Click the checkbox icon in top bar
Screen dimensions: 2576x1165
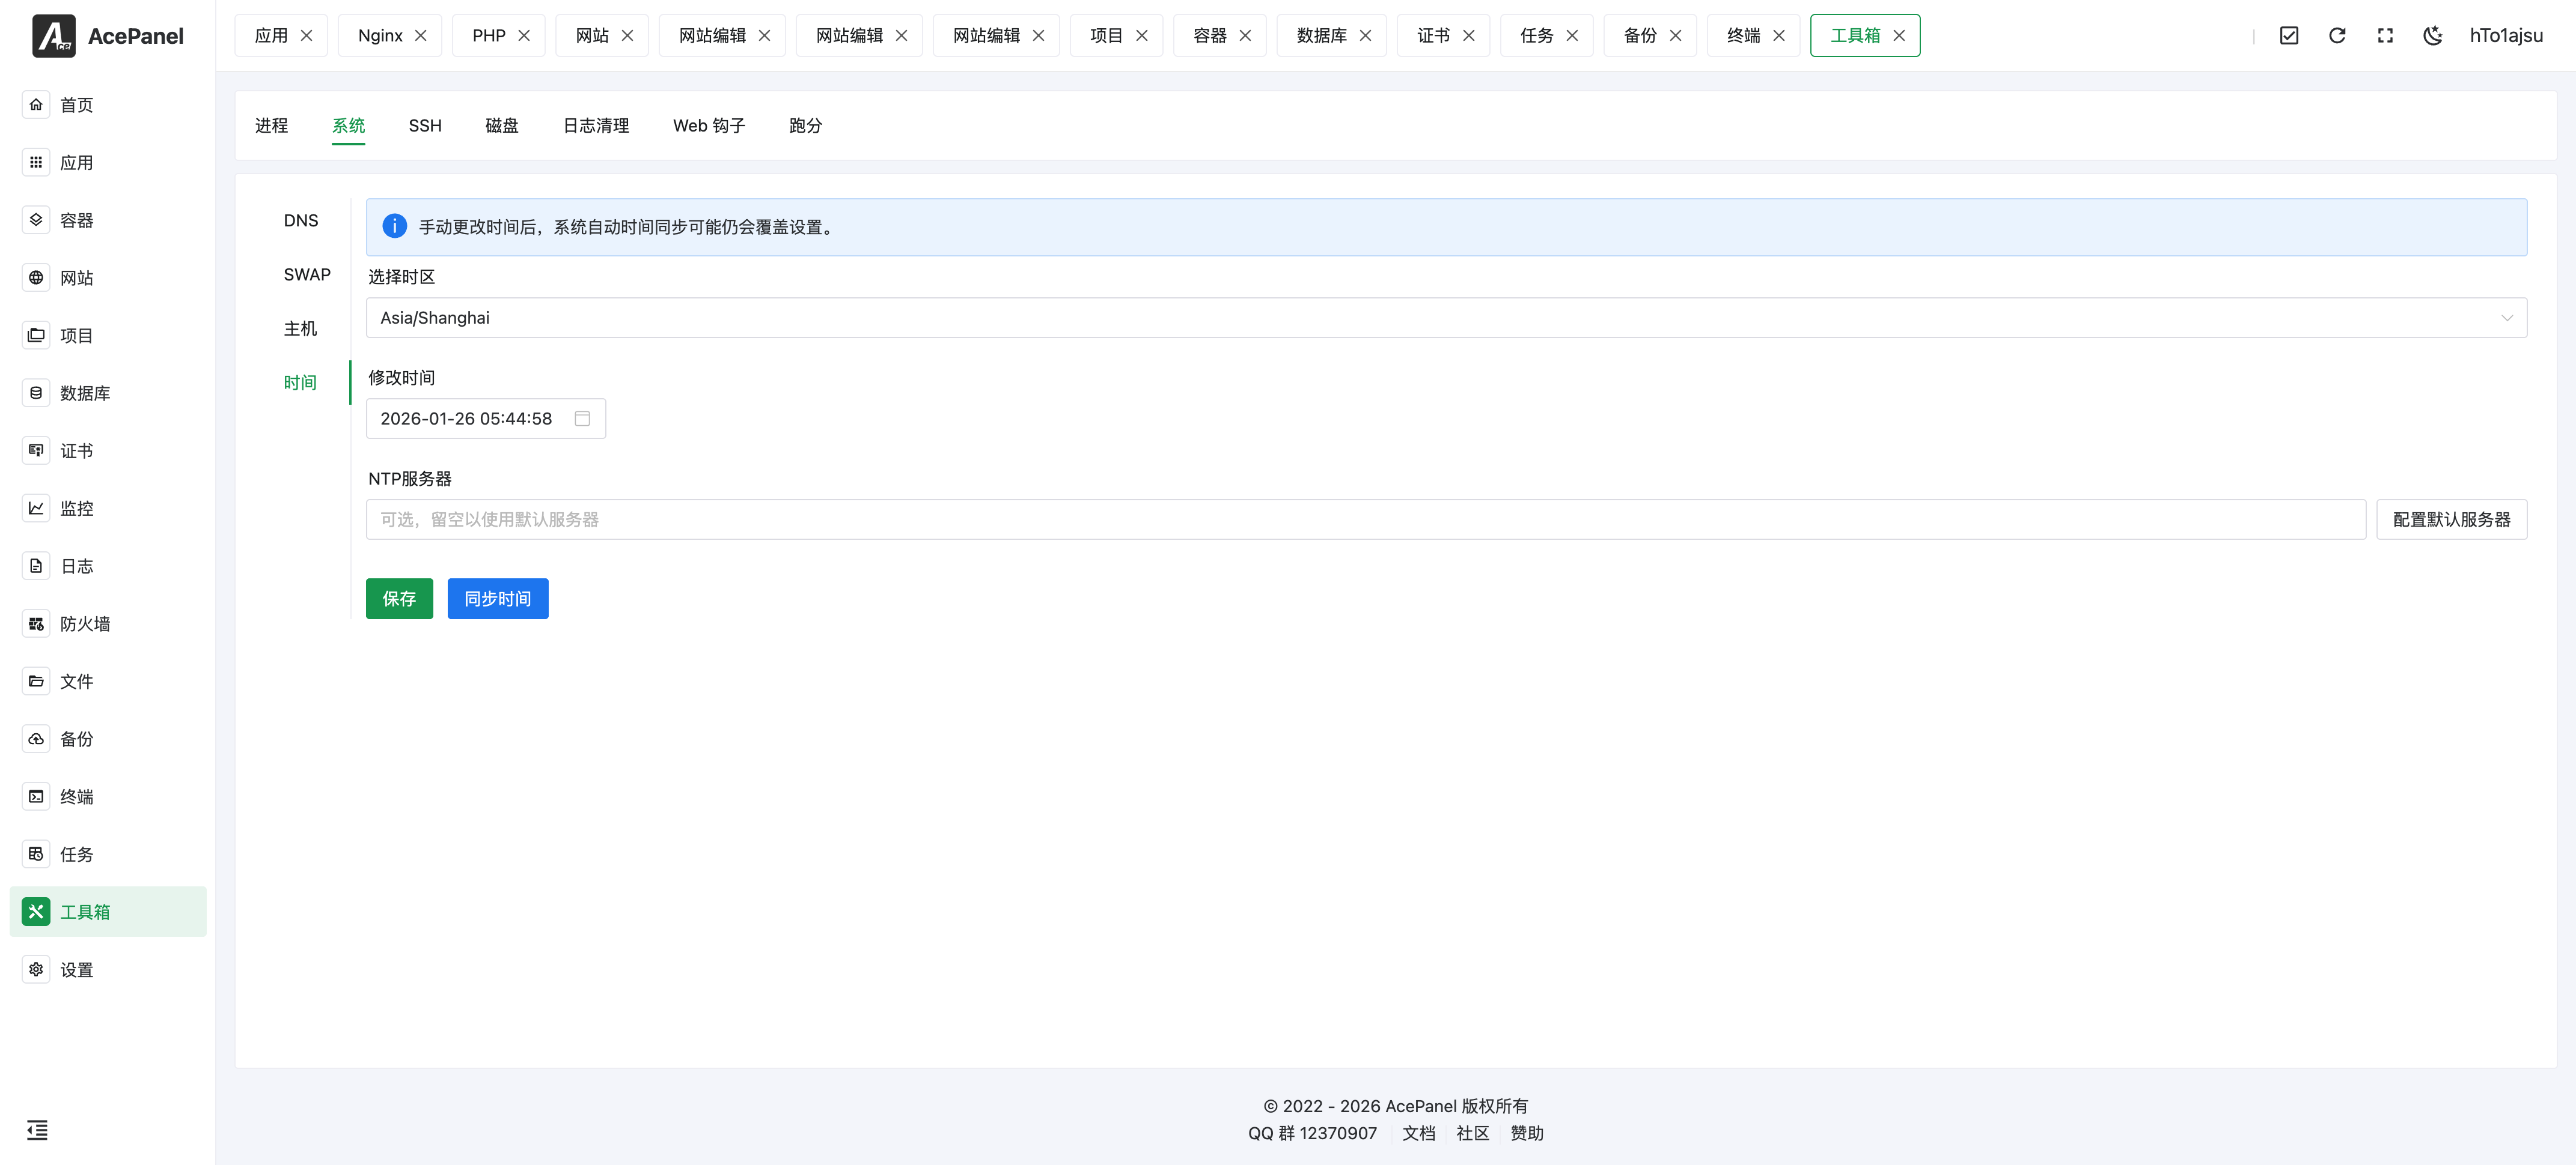[x=2289, y=36]
